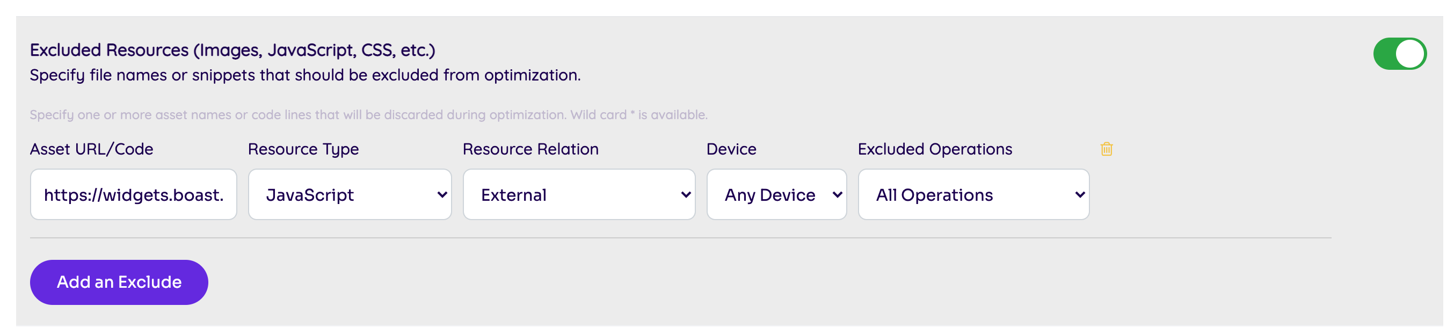The height and width of the screenshot is (335, 1454).
Task: Click the chevron arrow on External select
Action: click(686, 194)
